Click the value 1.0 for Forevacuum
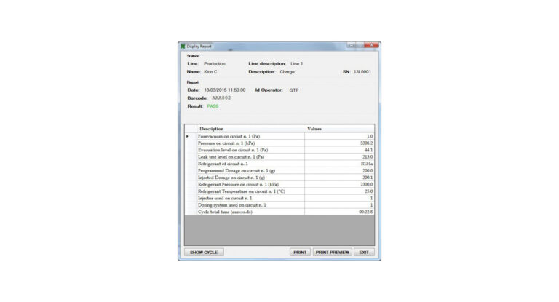This screenshot has width=559, height=302. click(370, 136)
